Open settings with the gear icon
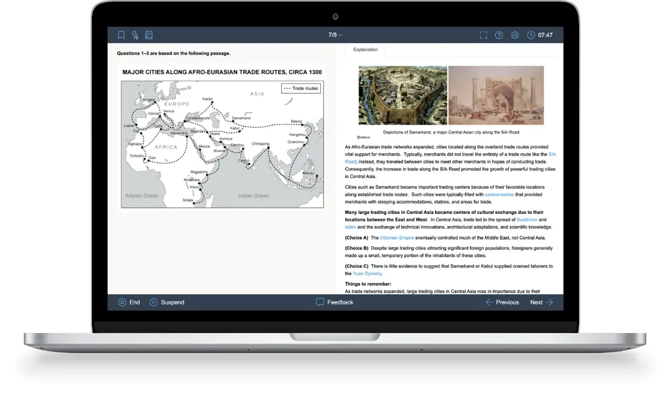The image size is (671, 395). pyautogui.click(x=515, y=35)
